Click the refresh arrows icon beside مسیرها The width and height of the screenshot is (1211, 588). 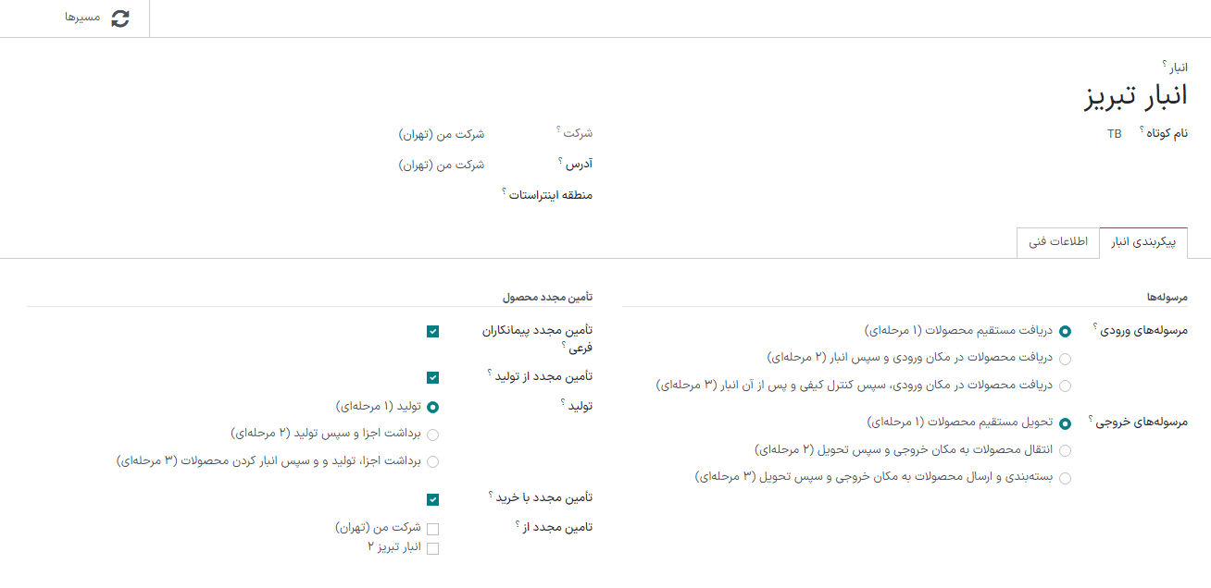click(120, 18)
